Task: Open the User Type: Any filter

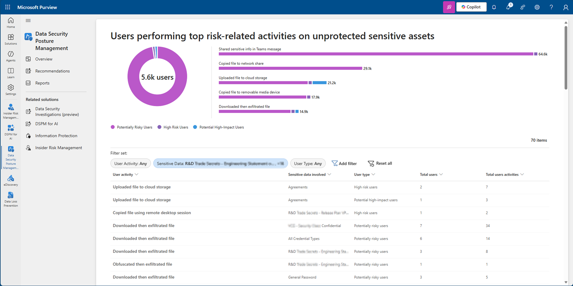Action: click(x=308, y=163)
